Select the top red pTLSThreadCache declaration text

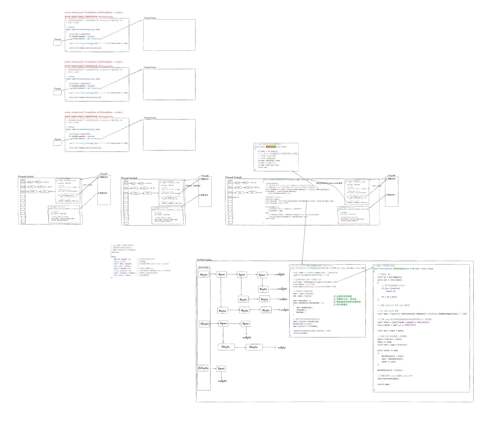(94, 12)
